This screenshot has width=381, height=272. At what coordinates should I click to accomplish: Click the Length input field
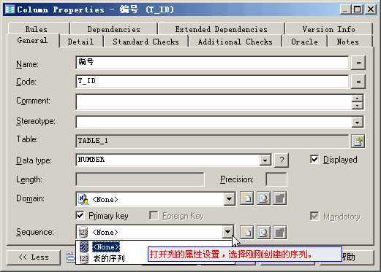[140, 179]
